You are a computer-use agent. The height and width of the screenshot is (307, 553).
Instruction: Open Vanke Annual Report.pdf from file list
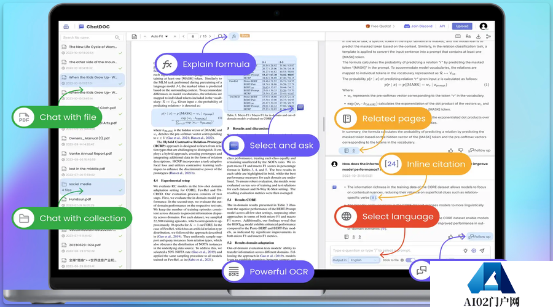click(90, 153)
